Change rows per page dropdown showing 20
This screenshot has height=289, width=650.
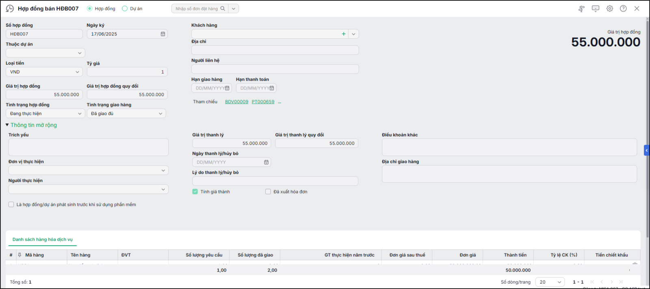click(550, 282)
